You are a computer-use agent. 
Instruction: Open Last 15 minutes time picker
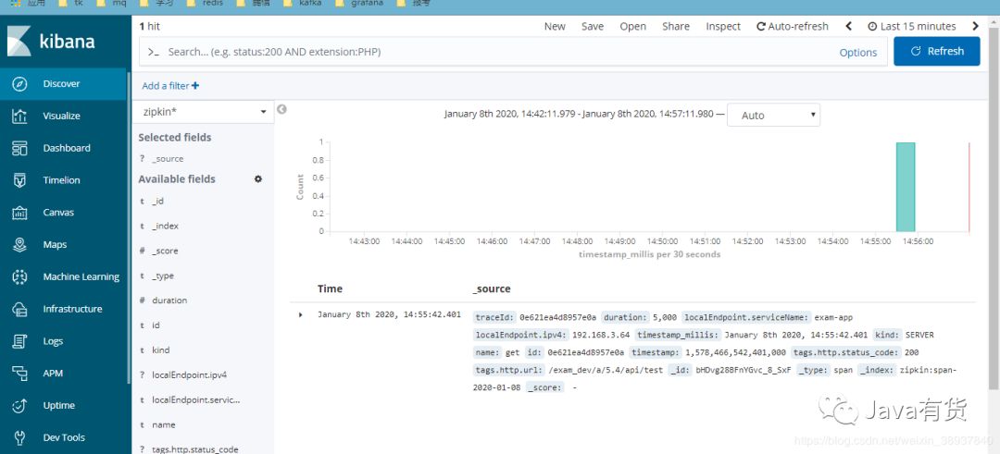tap(912, 26)
